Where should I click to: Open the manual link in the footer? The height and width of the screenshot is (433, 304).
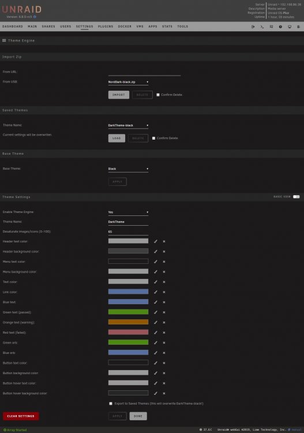point(296,430)
